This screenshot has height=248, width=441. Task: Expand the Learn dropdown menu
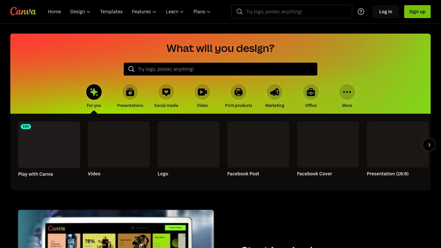point(175,12)
